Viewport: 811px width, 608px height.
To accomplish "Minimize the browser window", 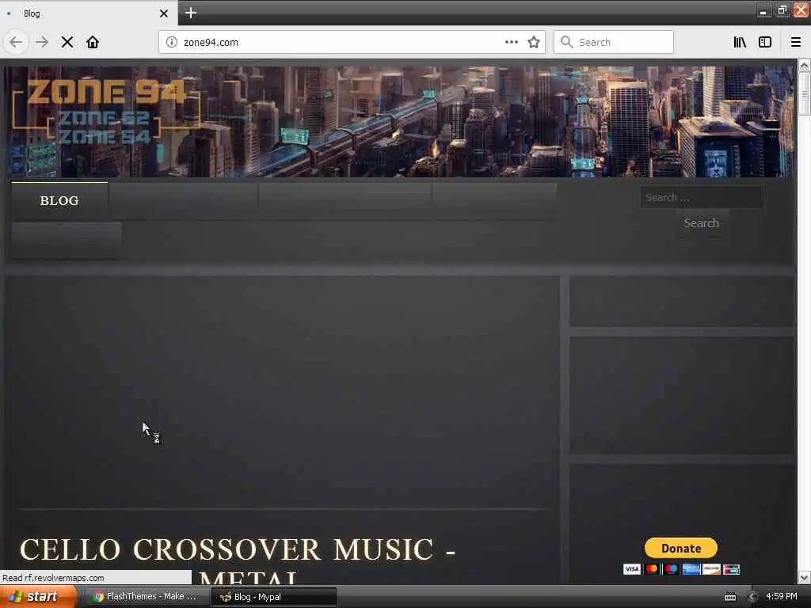I will point(763,9).
